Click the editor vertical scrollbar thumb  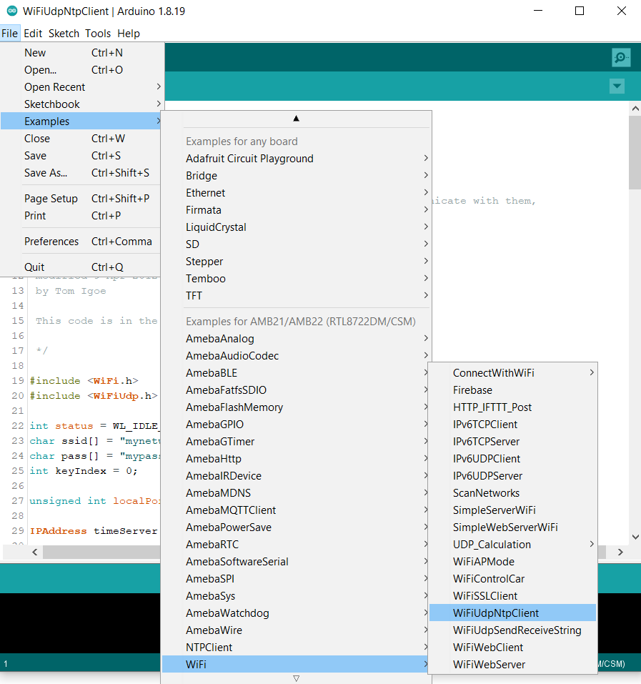click(x=635, y=152)
